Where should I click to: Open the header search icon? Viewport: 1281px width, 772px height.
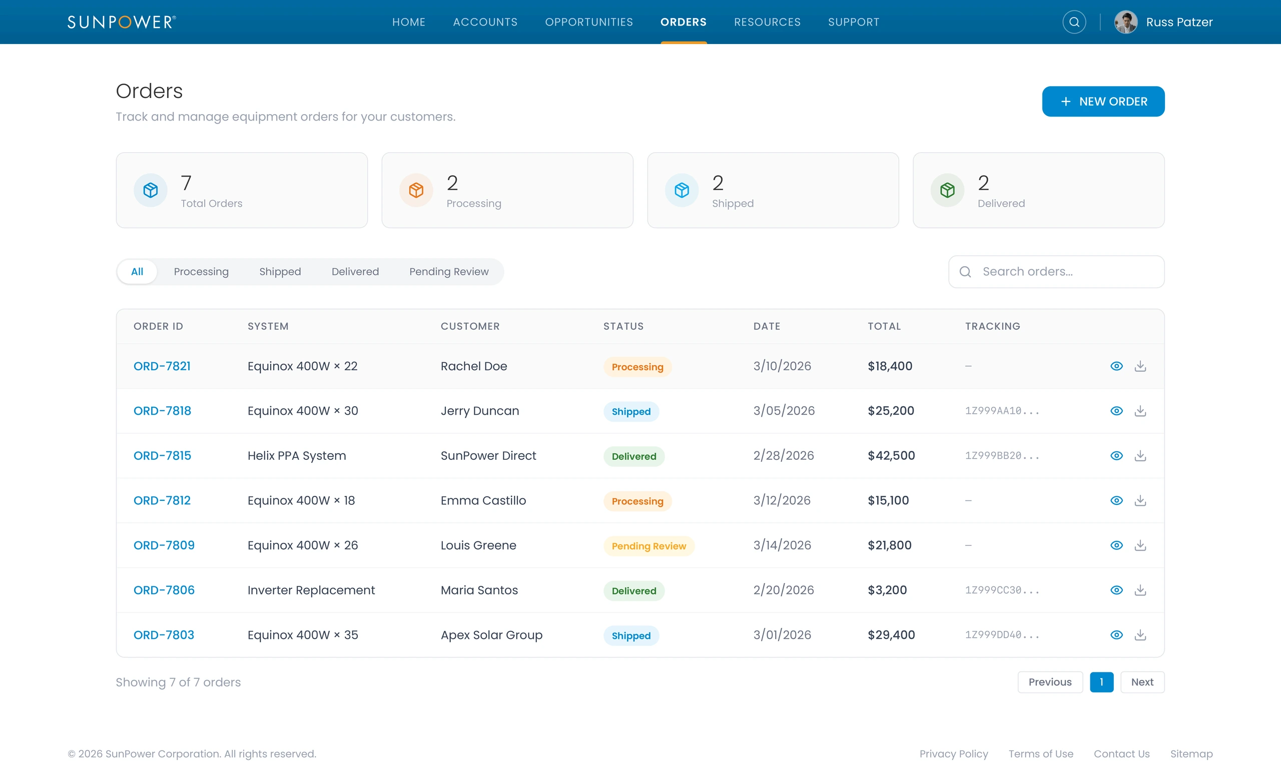click(1074, 22)
